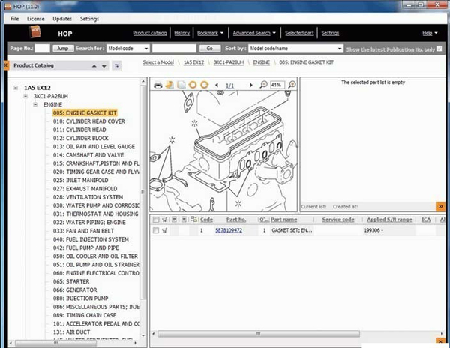Open the Updates menu
Image resolution: width=450 pixels, height=348 pixels.
pyautogui.click(x=63, y=18)
